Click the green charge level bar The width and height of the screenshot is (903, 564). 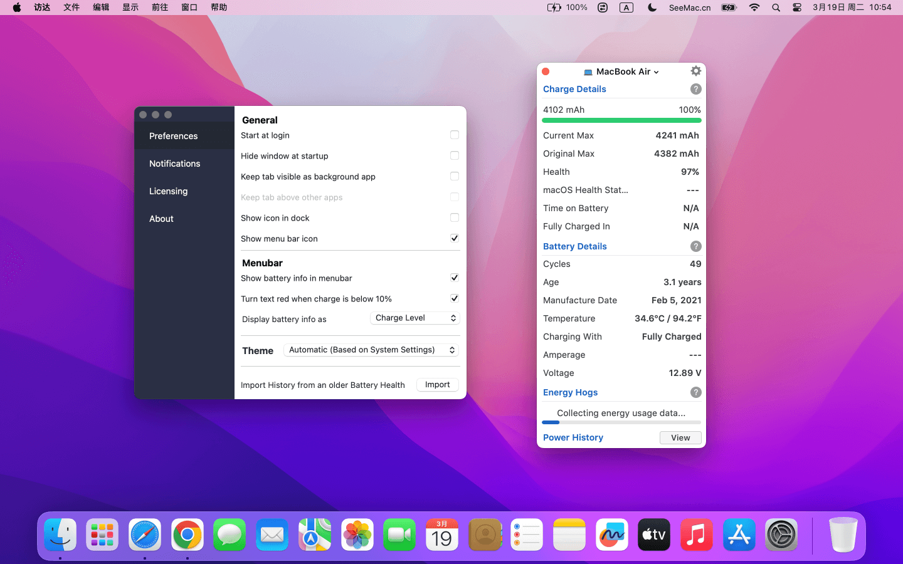621,120
